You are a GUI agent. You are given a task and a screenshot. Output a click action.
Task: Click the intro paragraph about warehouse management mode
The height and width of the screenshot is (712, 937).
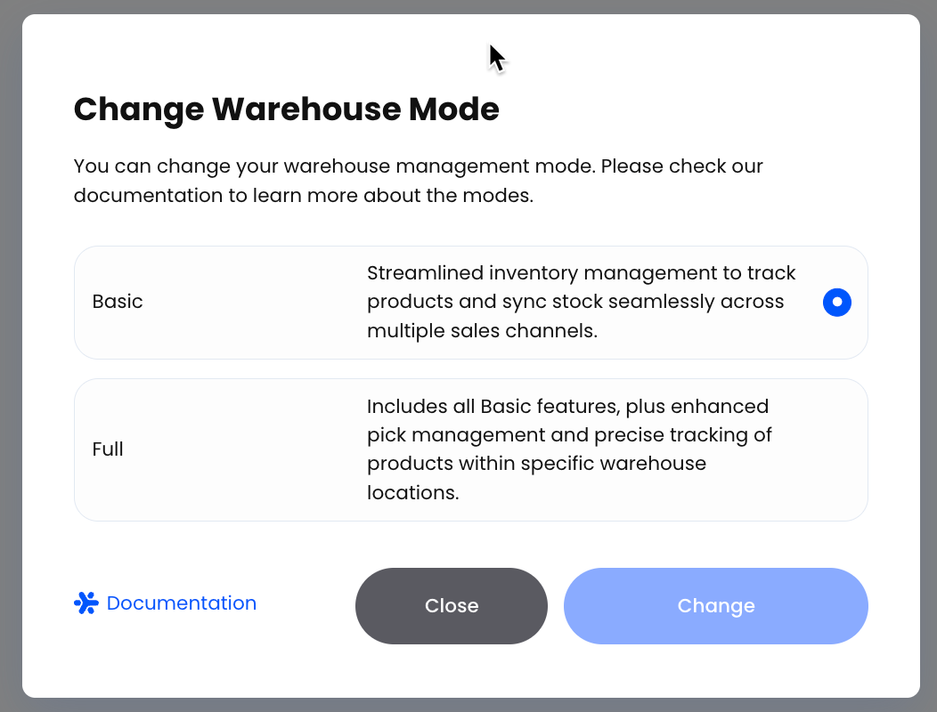(418, 181)
